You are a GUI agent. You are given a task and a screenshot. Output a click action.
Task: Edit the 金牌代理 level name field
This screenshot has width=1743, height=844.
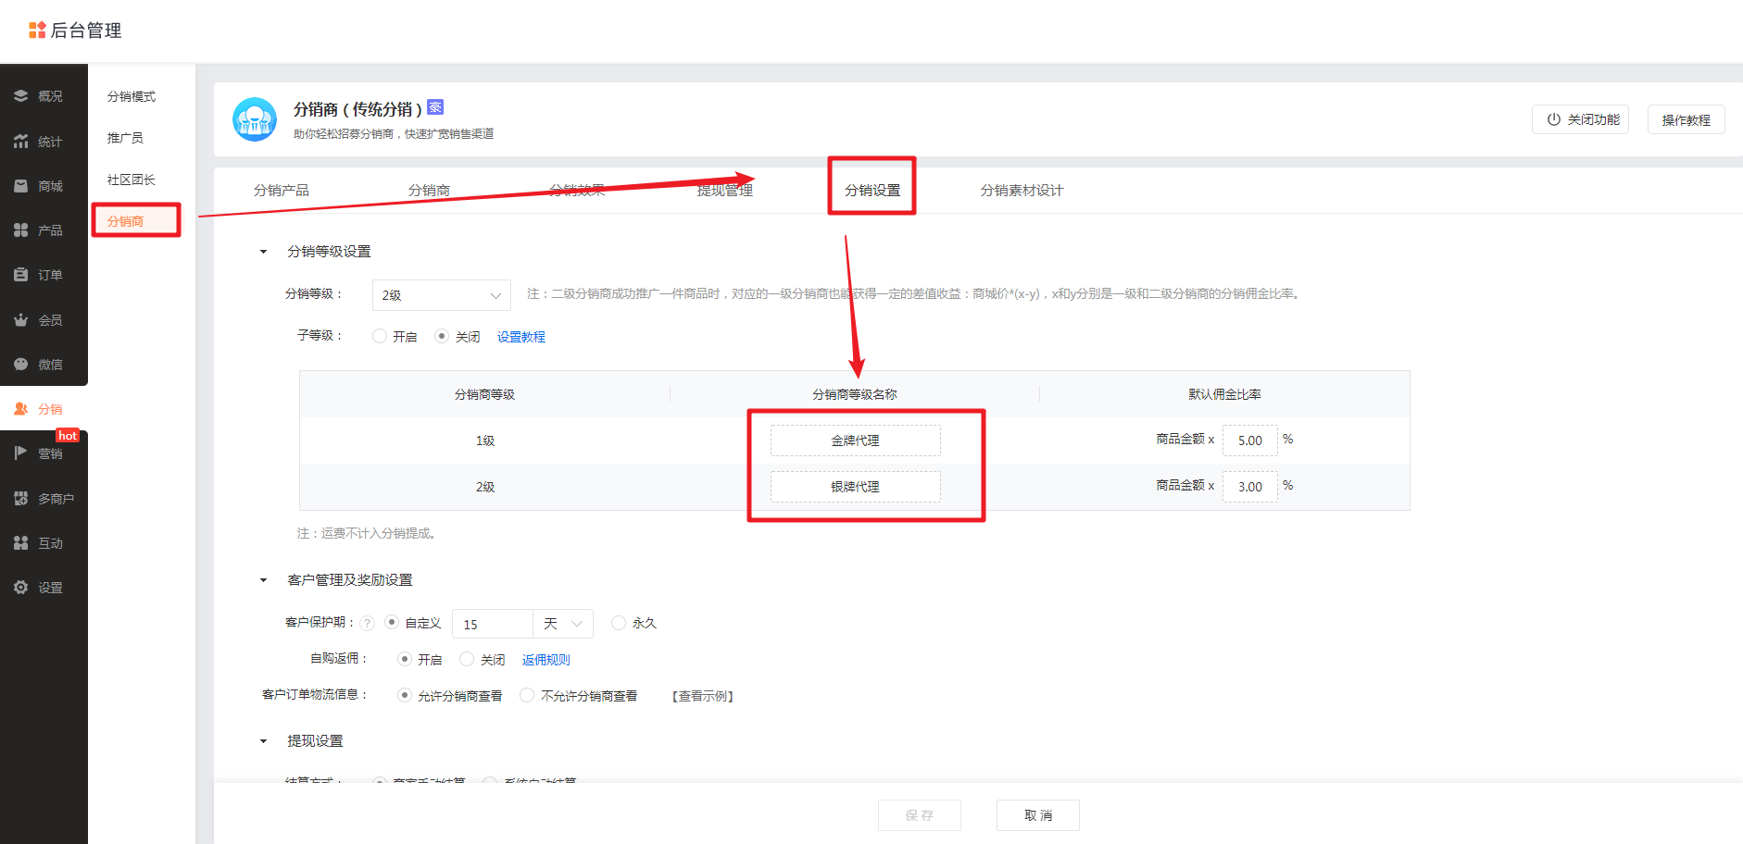pos(855,441)
